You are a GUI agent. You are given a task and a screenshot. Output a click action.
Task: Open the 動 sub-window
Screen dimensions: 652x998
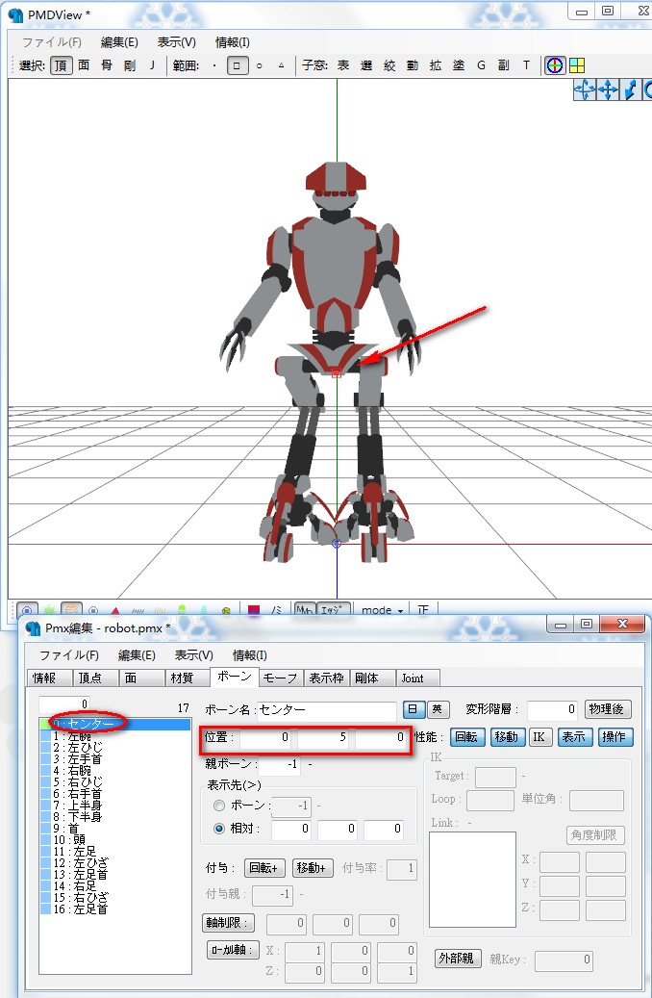(x=413, y=65)
